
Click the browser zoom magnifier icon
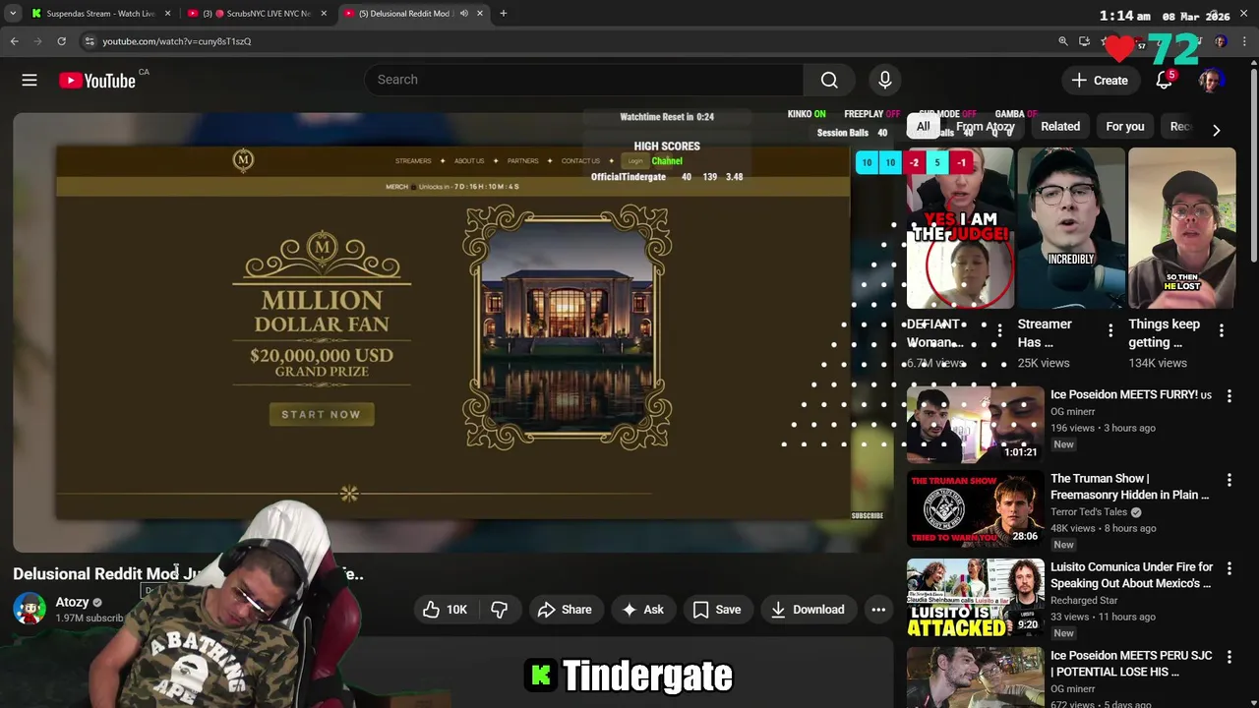[1062, 41]
